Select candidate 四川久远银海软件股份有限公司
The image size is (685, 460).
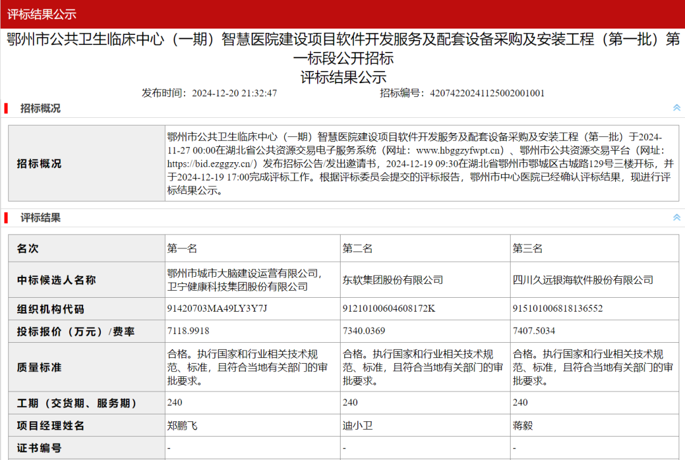[x=583, y=280]
